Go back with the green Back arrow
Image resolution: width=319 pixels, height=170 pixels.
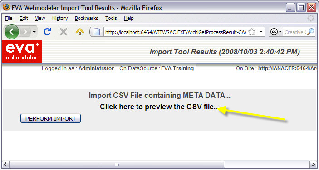12,32
